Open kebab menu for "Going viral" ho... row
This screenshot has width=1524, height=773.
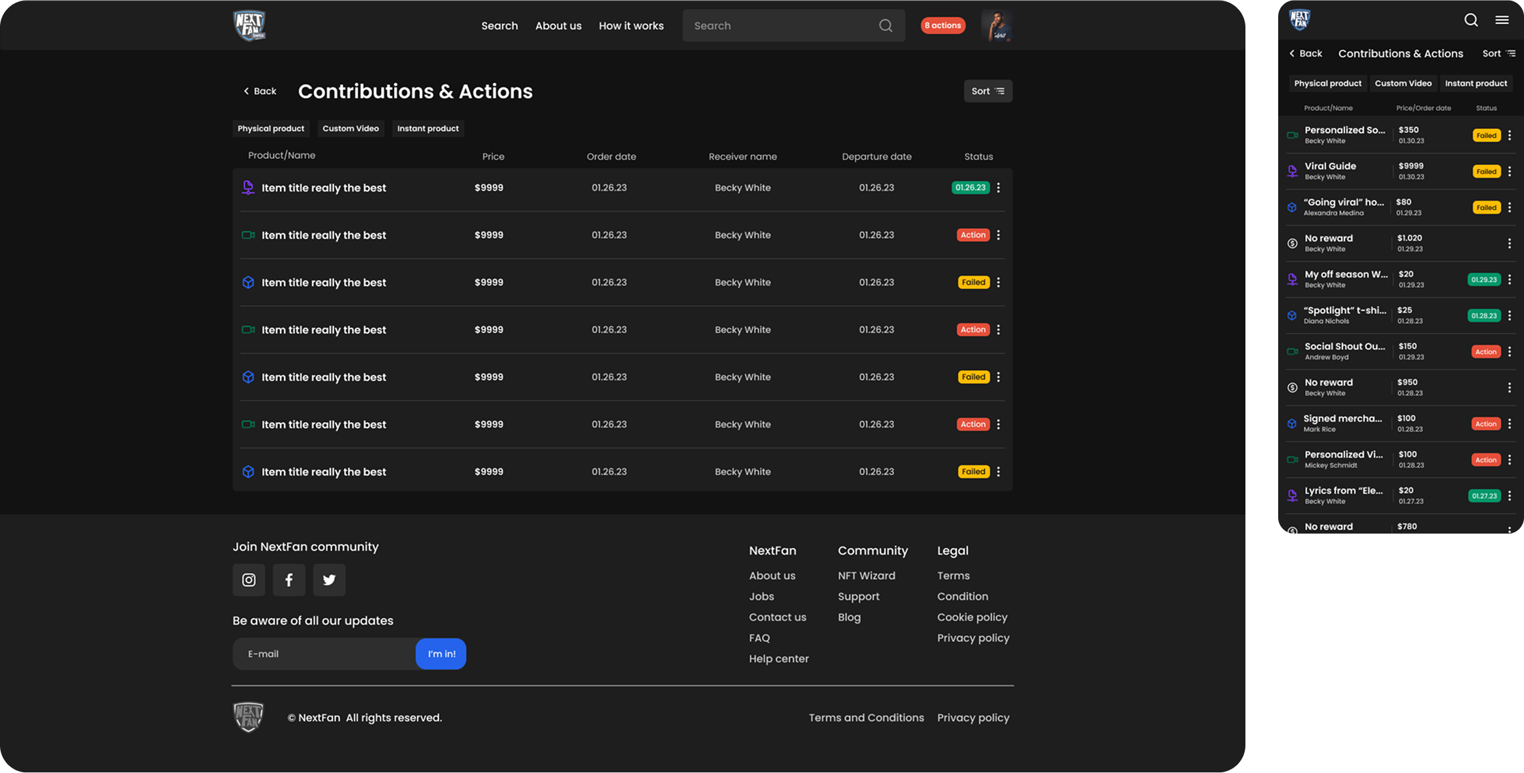[1510, 207]
